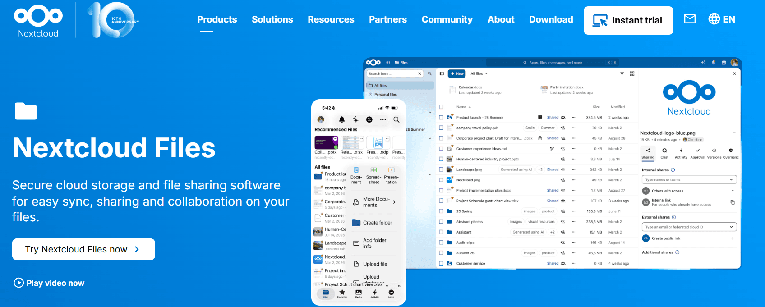Click the Apps, files, messages search bar
Image resolution: width=765 pixels, height=307 pixels.
[553, 63]
